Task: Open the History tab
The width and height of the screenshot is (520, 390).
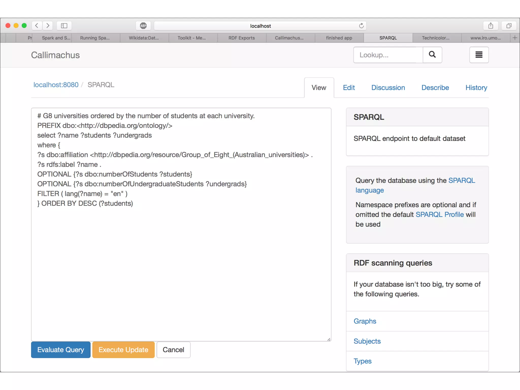Action: point(476,88)
